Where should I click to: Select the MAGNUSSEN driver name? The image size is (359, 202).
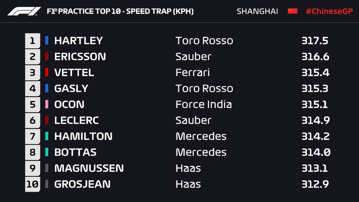89,168
